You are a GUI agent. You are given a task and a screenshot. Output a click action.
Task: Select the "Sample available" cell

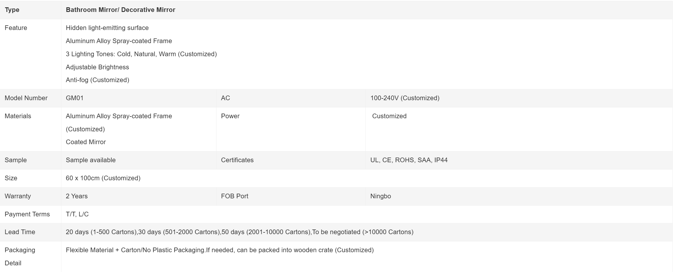(x=91, y=160)
